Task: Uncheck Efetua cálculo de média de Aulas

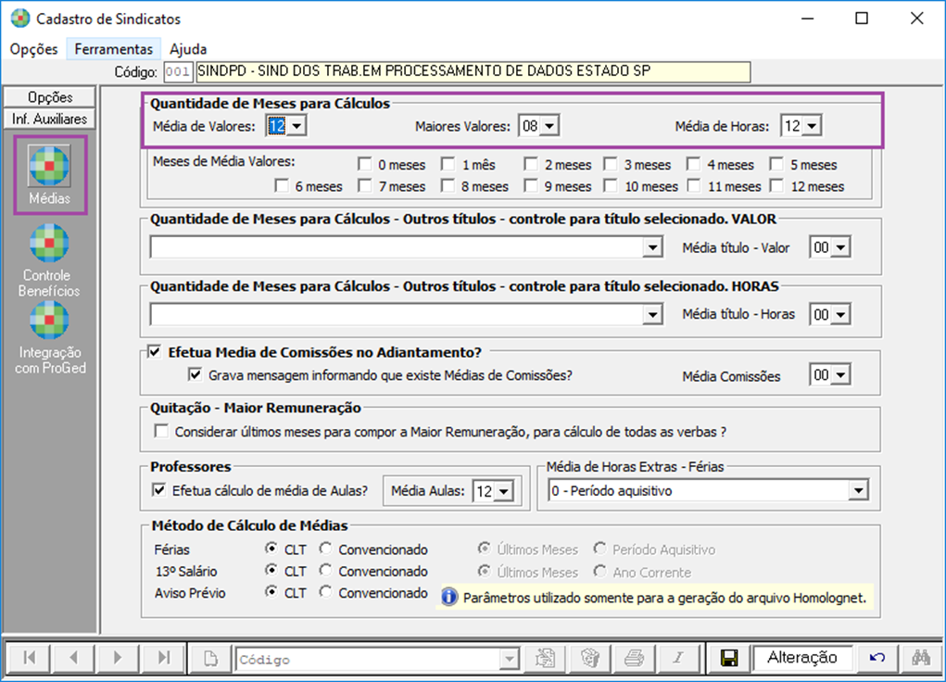Action: (x=158, y=490)
